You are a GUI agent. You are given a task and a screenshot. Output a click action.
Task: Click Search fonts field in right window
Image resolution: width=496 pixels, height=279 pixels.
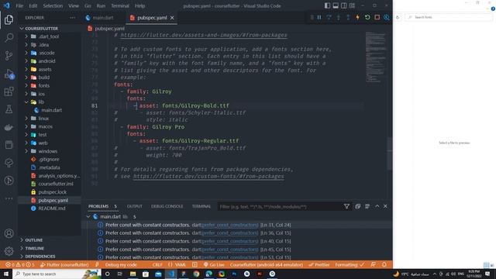coord(449,17)
